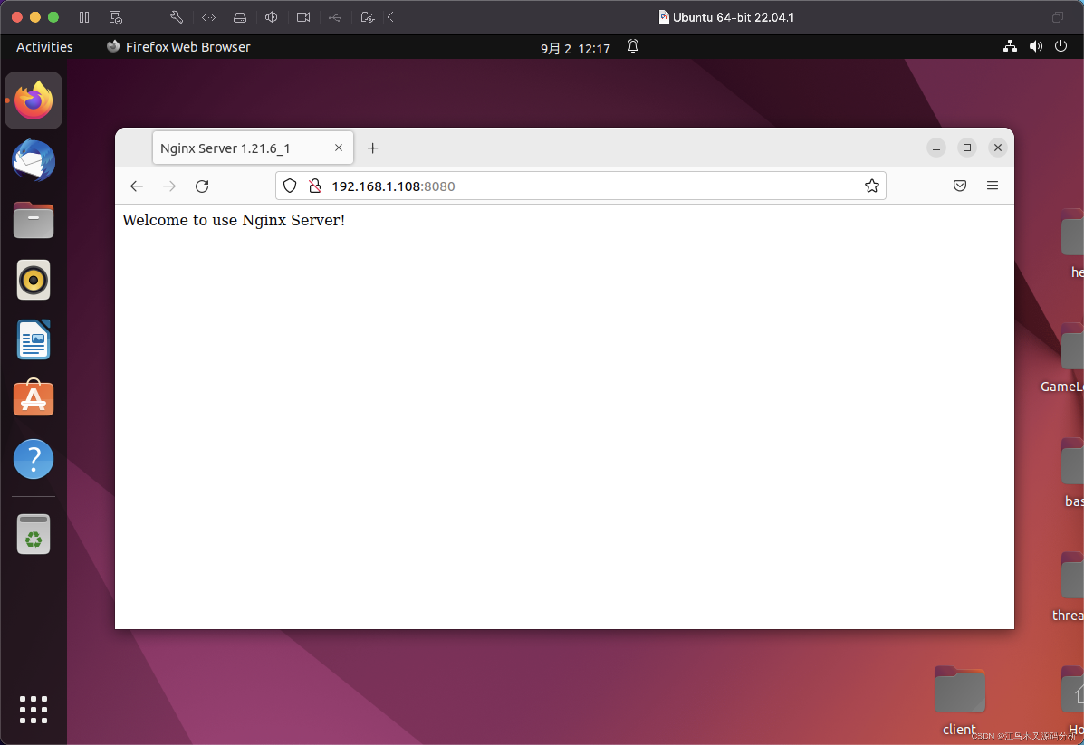Screen dimensions: 1084x745
Task: Close the Nginx Server tab
Action: point(338,148)
